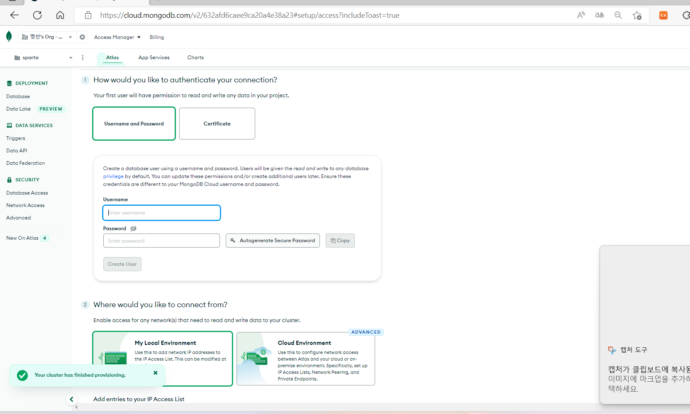690x414 pixels.
Task: Switch to the Charts tab
Action: point(195,58)
